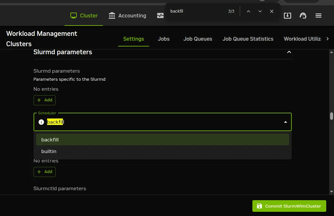This screenshot has width=334, height=216.
Task: Add entry below Scheduler dropdown
Action: pyautogui.click(x=45, y=172)
